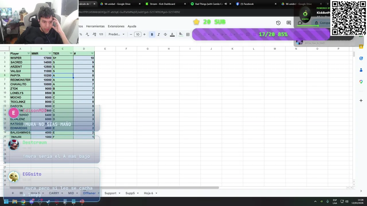This screenshot has width=367, height=206.
Task: Select the CHAVALITO player cell
Action: [20, 84]
